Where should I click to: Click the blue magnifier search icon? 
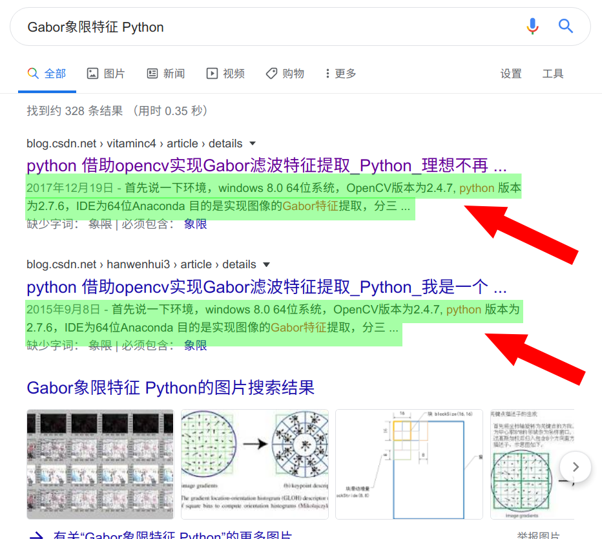(x=565, y=26)
